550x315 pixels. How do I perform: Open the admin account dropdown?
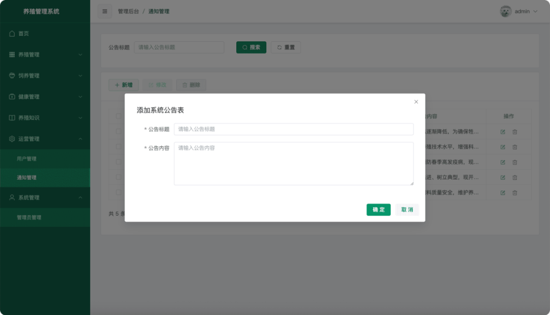click(518, 11)
